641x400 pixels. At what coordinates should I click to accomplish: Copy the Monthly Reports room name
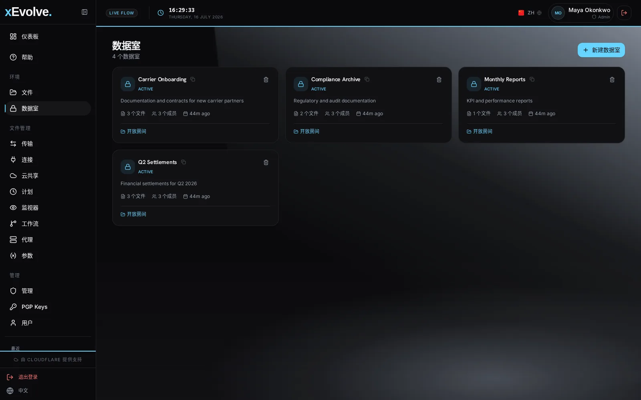532,79
